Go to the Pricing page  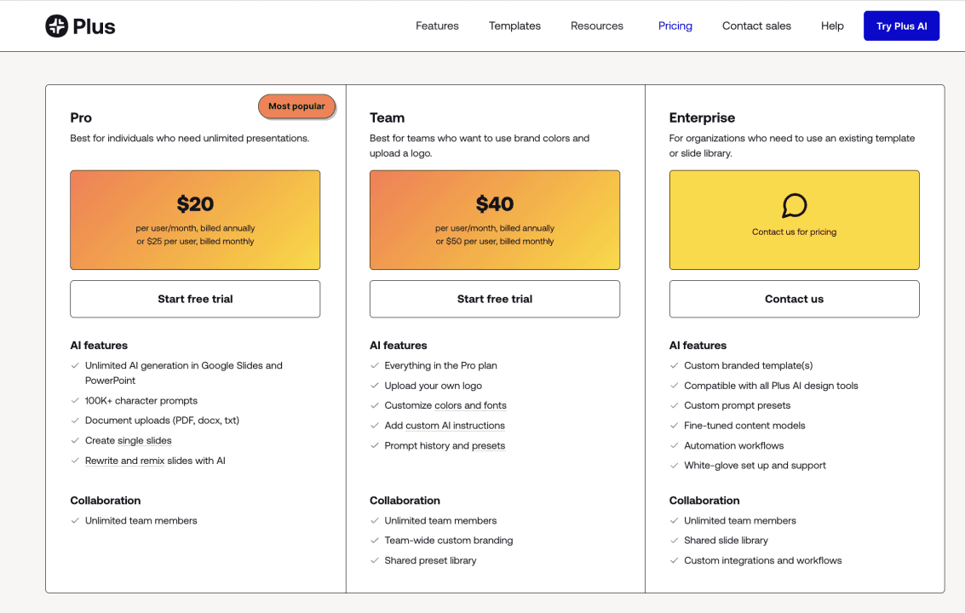pos(675,26)
